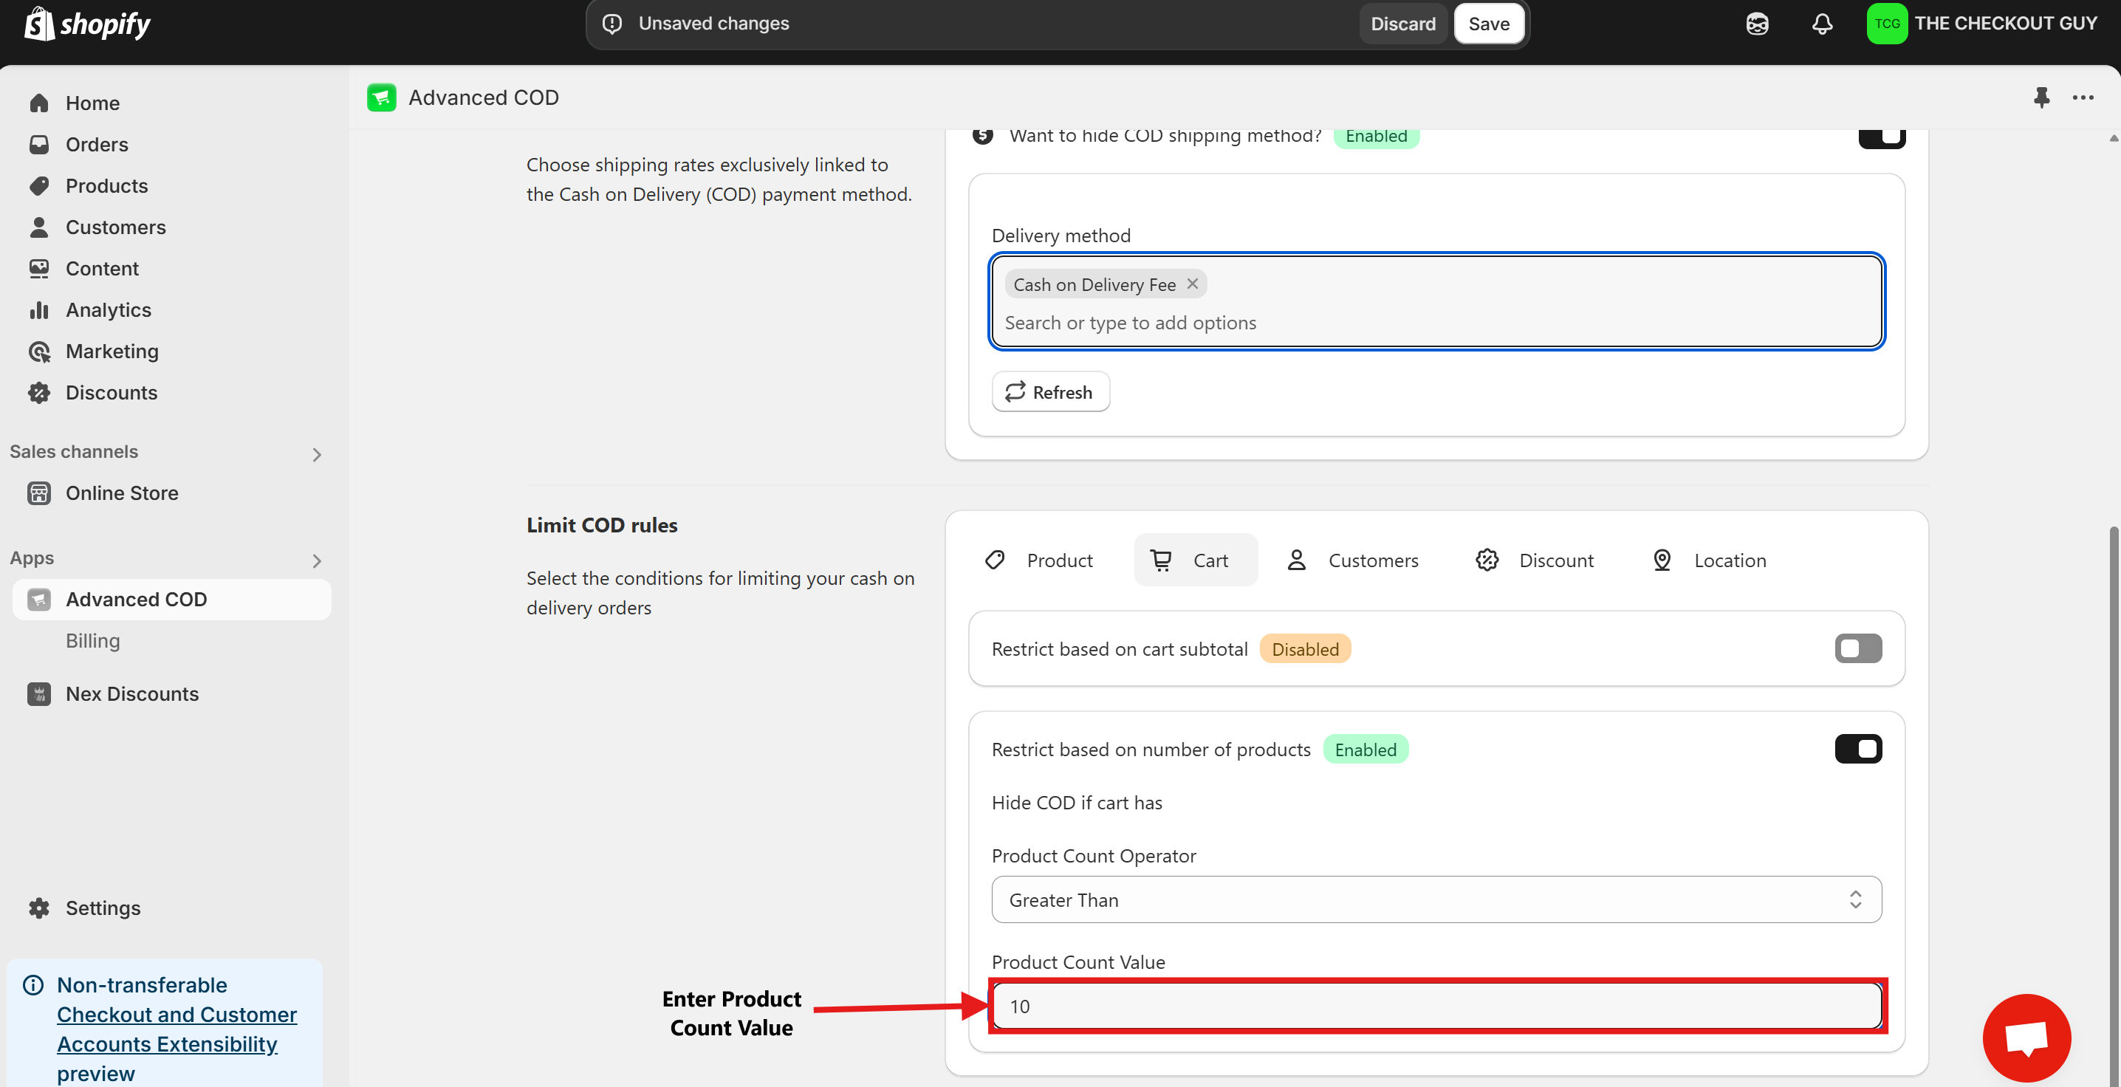Click the Refresh delivery methods button
This screenshot has width=2121, height=1087.
click(x=1050, y=392)
